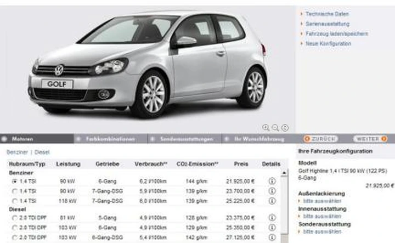Pick the 1.4 TSI 118 kW engine
The image size is (395, 243).
(15, 201)
